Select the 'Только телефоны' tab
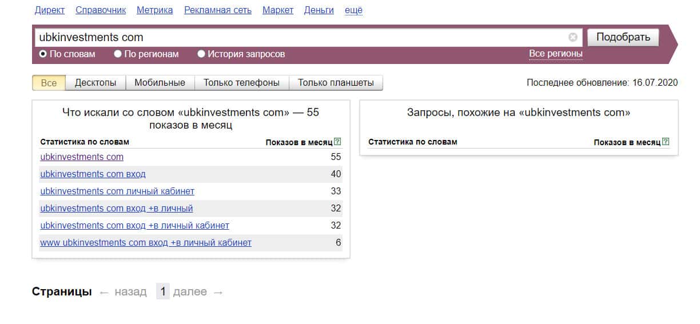Image resolution: width=700 pixels, height=324 pixels. coord(241,83)
